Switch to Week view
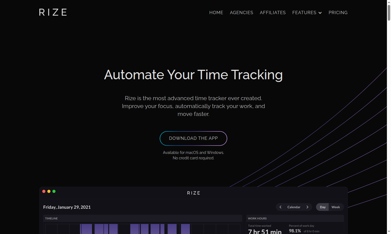This screenshot has height=234, width=391. (x=336, y=207)
